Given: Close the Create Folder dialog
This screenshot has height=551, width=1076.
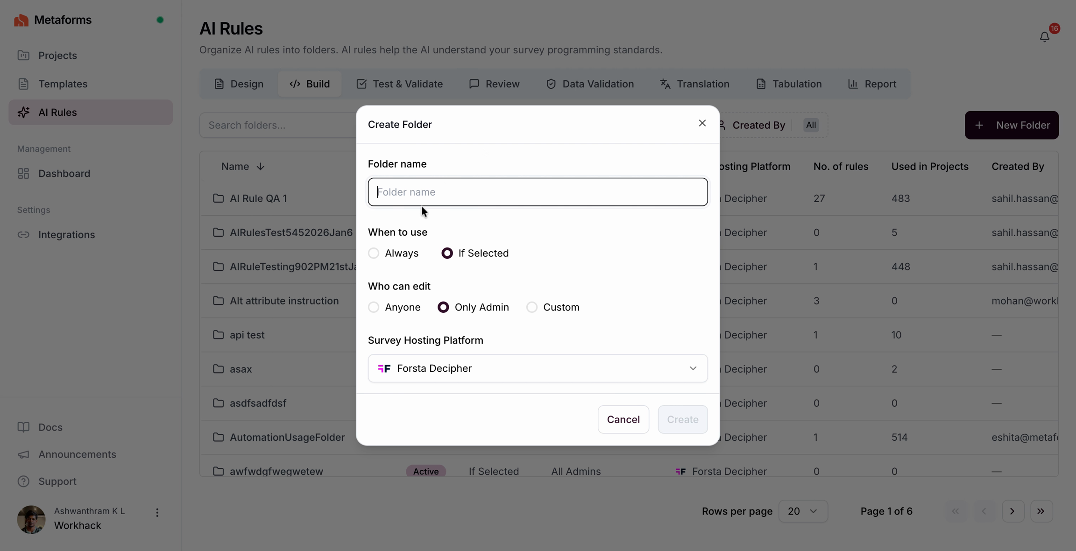Looking at the screenshot, I should [x=702, y=123].
